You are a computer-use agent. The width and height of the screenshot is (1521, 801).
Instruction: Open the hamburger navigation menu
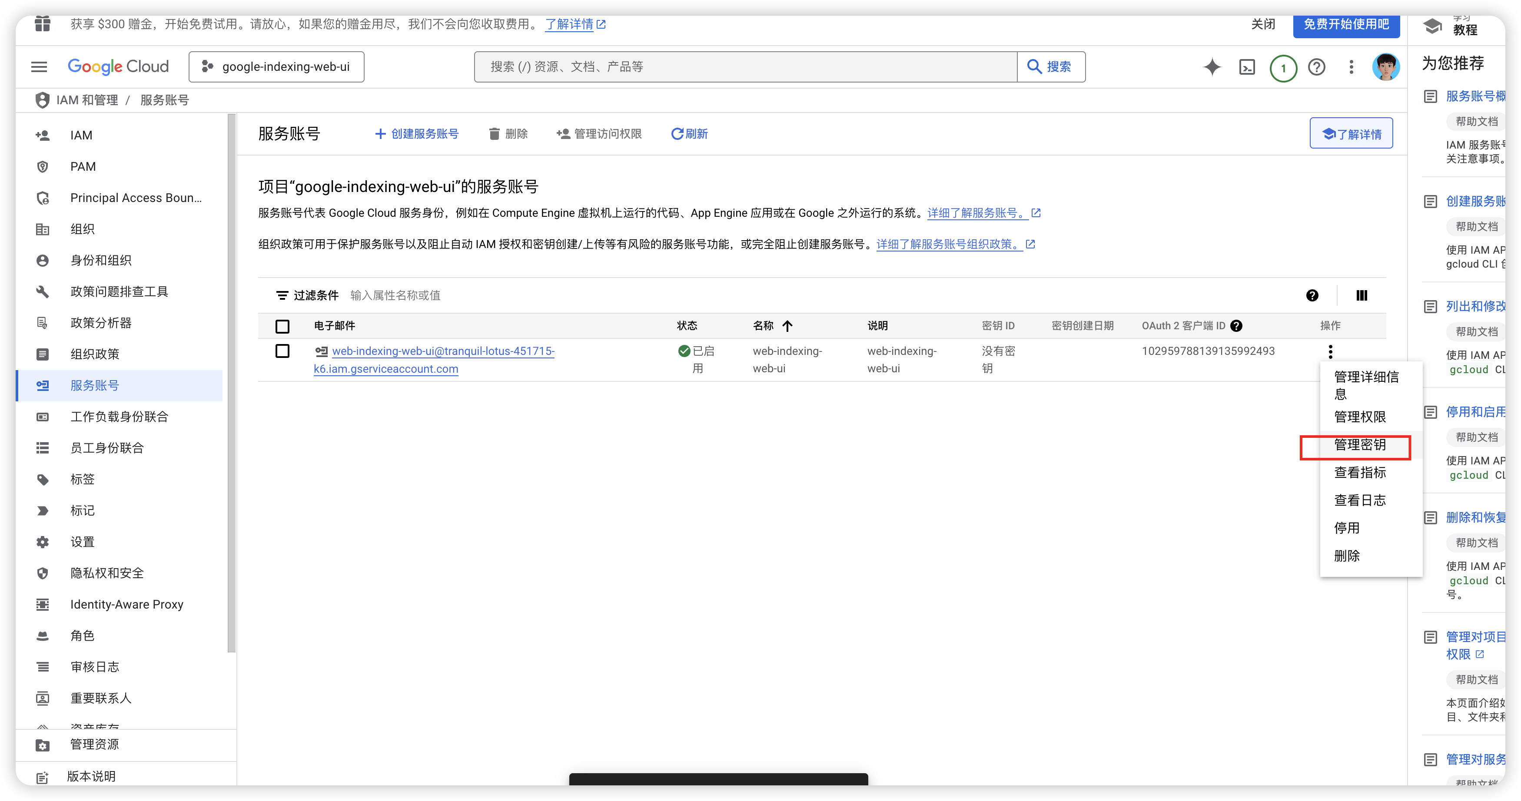(39, 67)
